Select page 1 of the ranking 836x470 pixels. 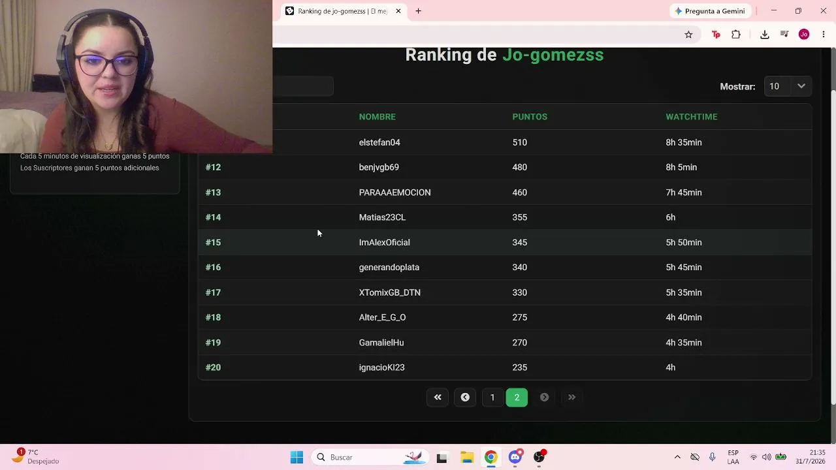coord(492,397)
